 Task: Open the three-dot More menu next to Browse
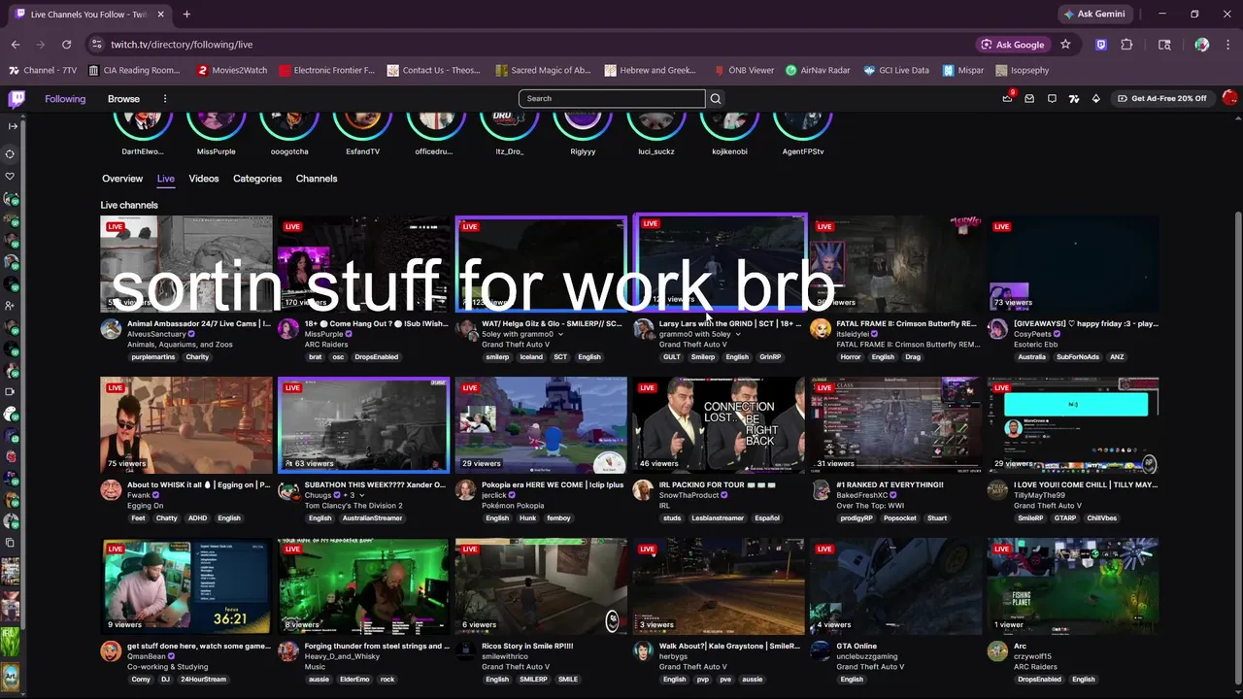[165, 98]
